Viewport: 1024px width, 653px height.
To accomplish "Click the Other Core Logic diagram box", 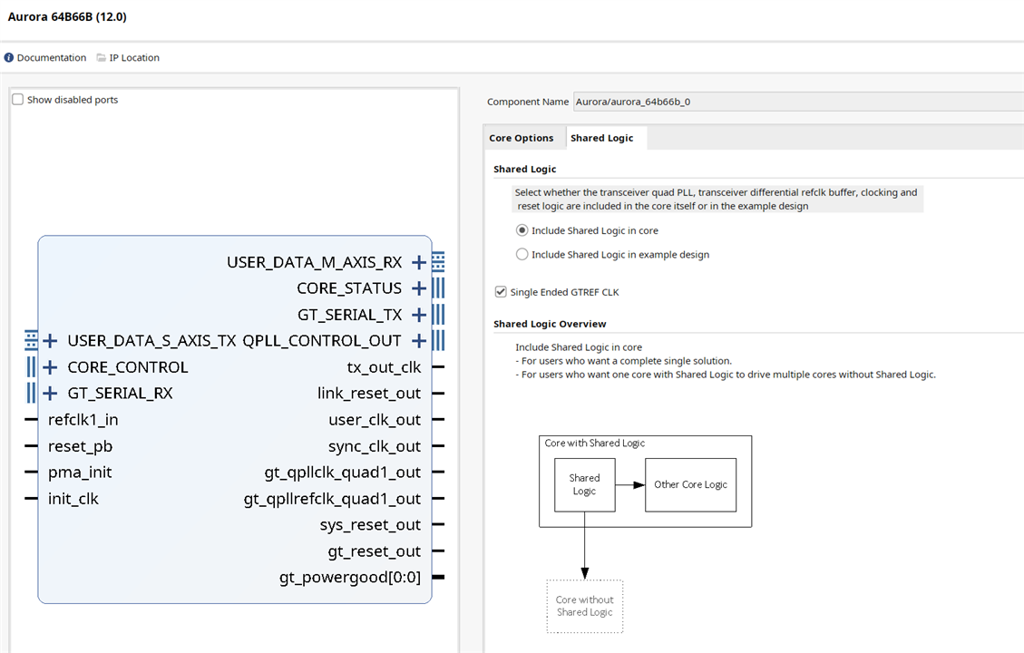I will click(690, 484).
